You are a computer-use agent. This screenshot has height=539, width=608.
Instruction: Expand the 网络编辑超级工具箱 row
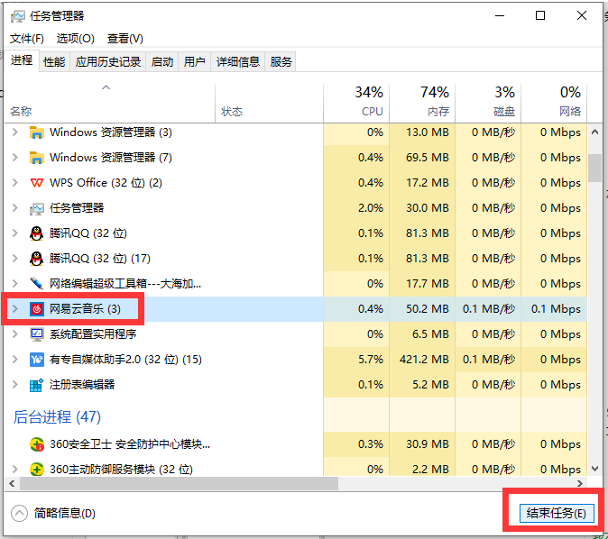(x=15, y=284)
